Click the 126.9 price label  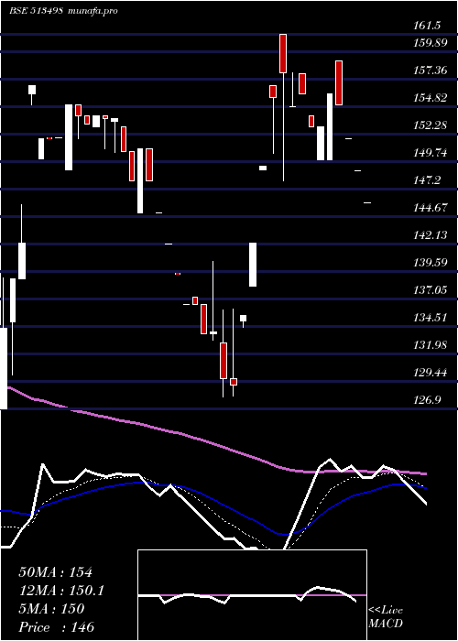click(427, 399)
